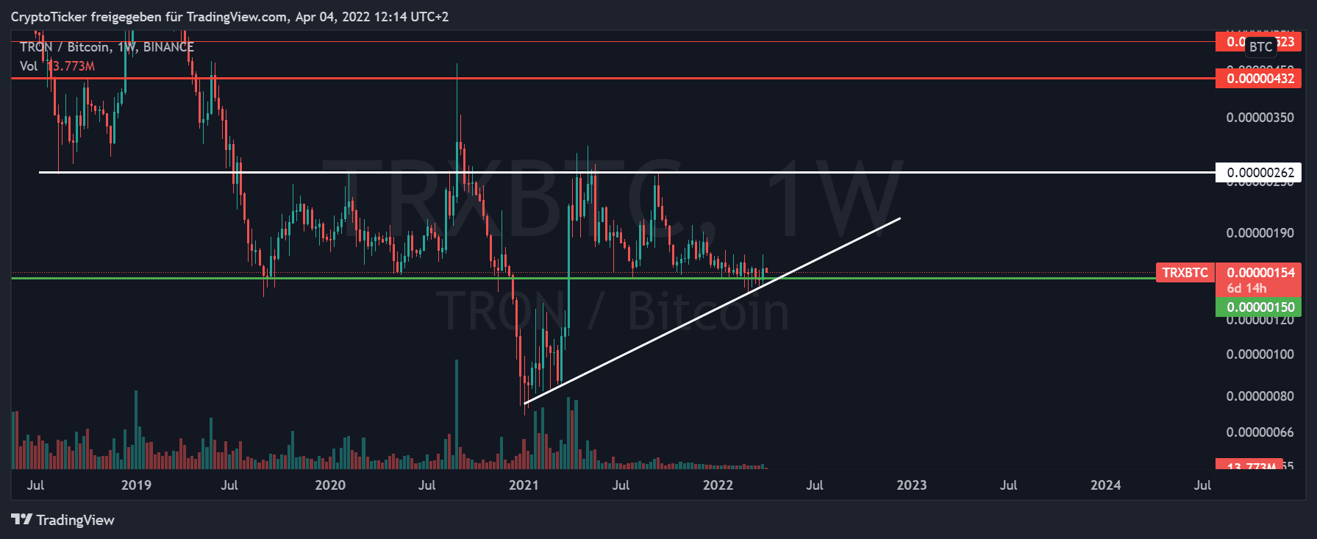This screenshot has height=539, width=1317.
Task: Click the 2021 label on time axis
Action: (524, 485)
